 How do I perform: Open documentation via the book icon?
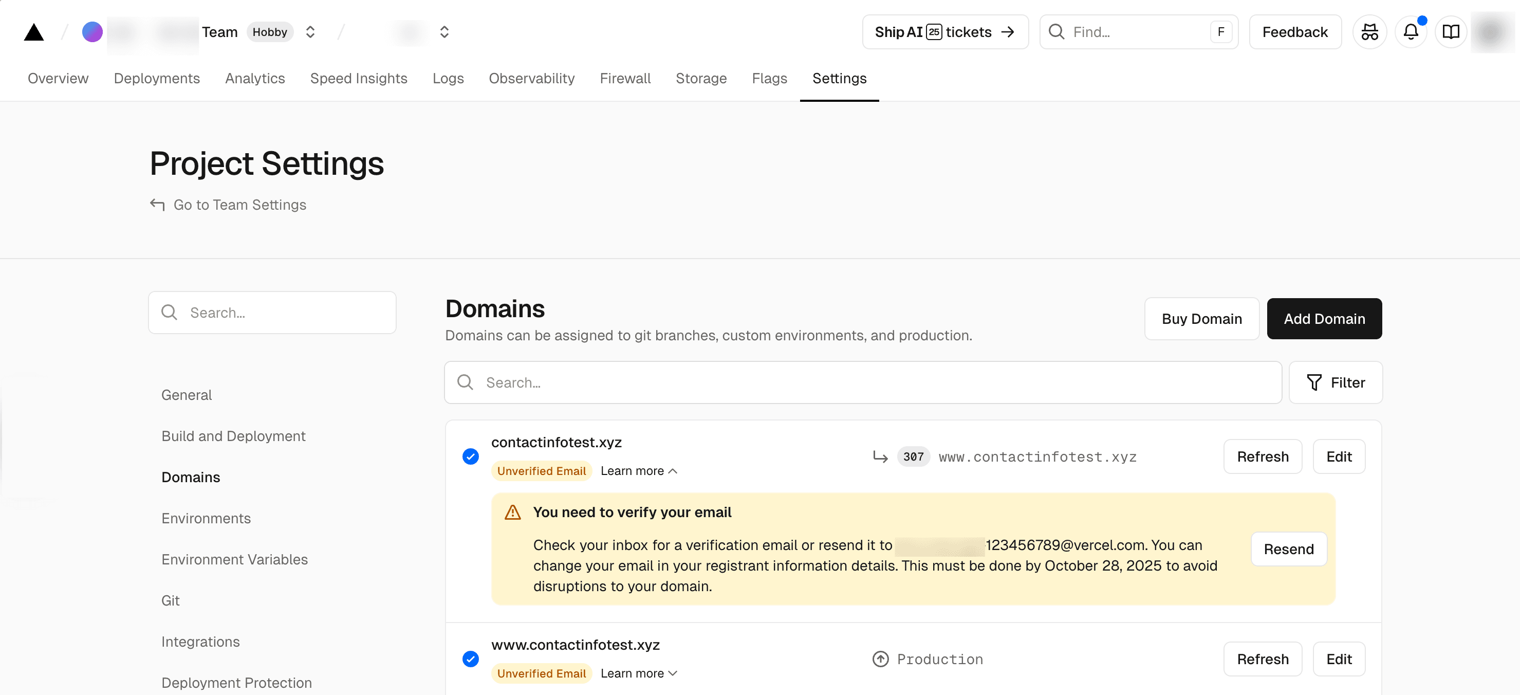point(1452,32)
